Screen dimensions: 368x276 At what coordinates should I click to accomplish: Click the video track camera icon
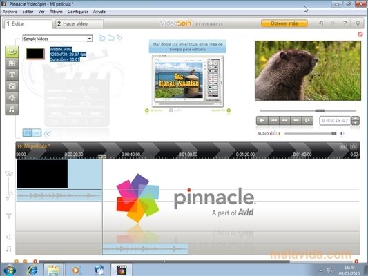click(9, 174)
